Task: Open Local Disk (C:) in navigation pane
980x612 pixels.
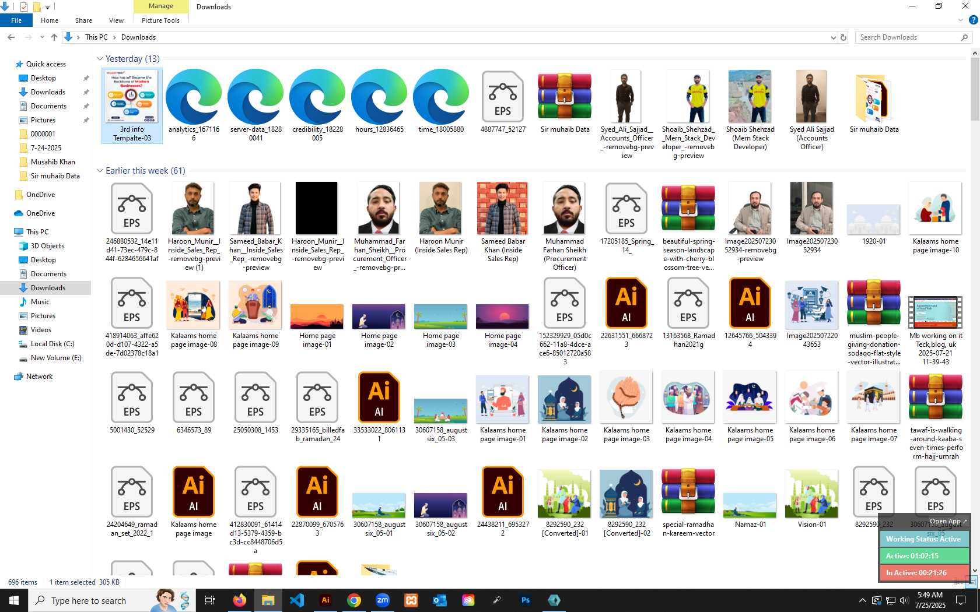Action: point(52,344)
